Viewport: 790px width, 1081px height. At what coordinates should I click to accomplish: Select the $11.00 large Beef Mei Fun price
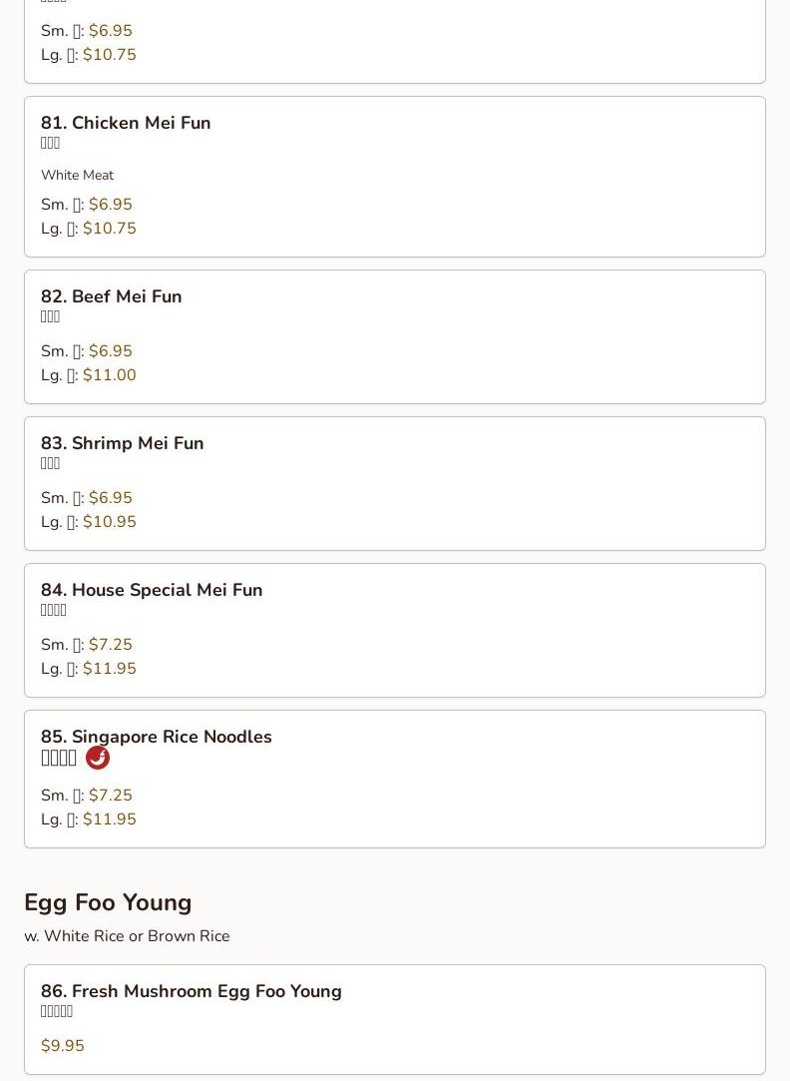click(109, 375)
